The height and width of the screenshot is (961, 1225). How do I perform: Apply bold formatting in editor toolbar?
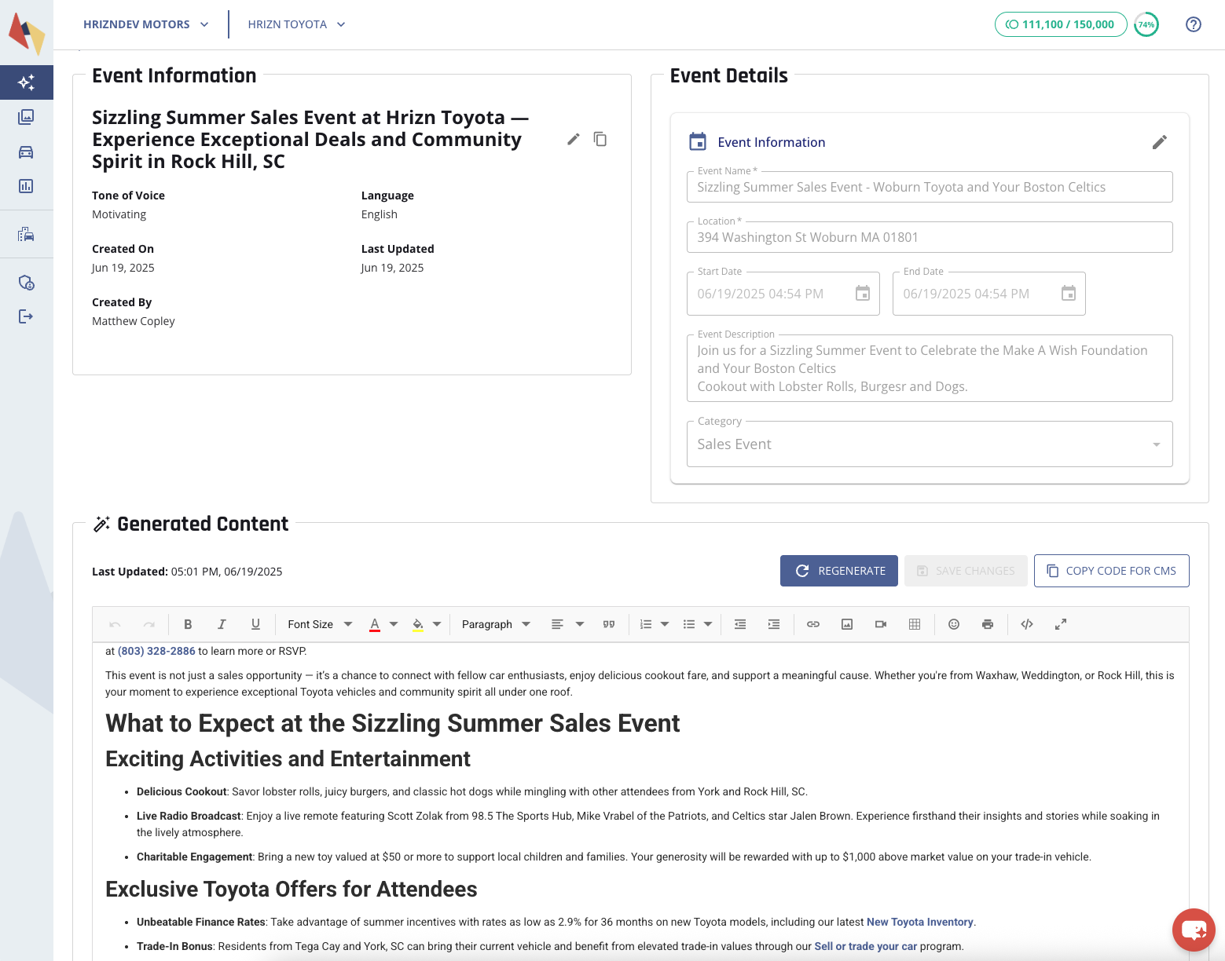pyautogui.click(x=188, y=624)
